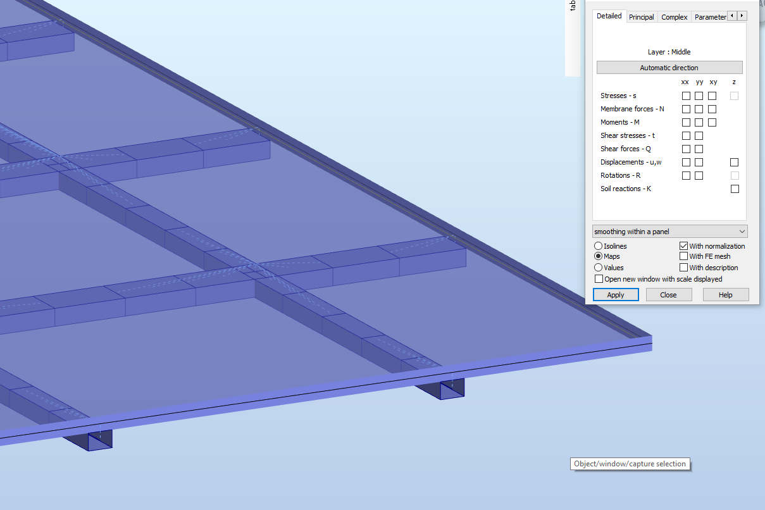
Task: Enable the z checkbox for Displacements - u,w
Action: pyautogui.click(x=734, y=162)
